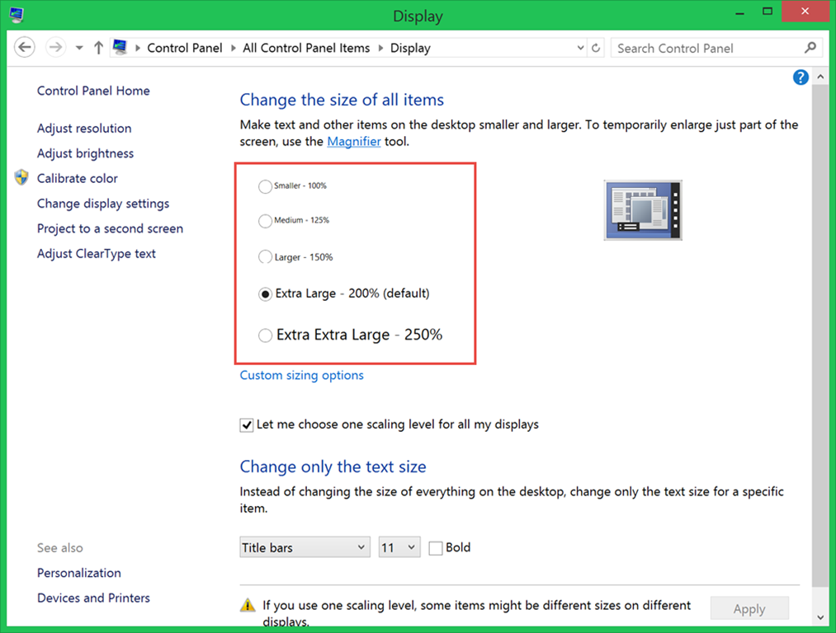836x633 pixels.
Task: Open Adjust resolution from sidebar
Action: 84,129
